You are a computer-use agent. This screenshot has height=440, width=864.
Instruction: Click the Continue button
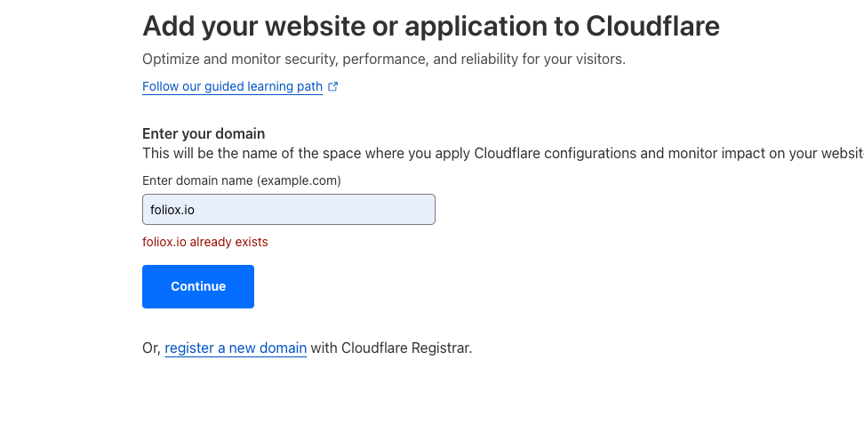pos(198,286)
